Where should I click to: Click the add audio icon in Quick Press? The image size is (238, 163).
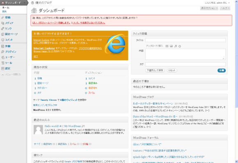coord(176,46)
